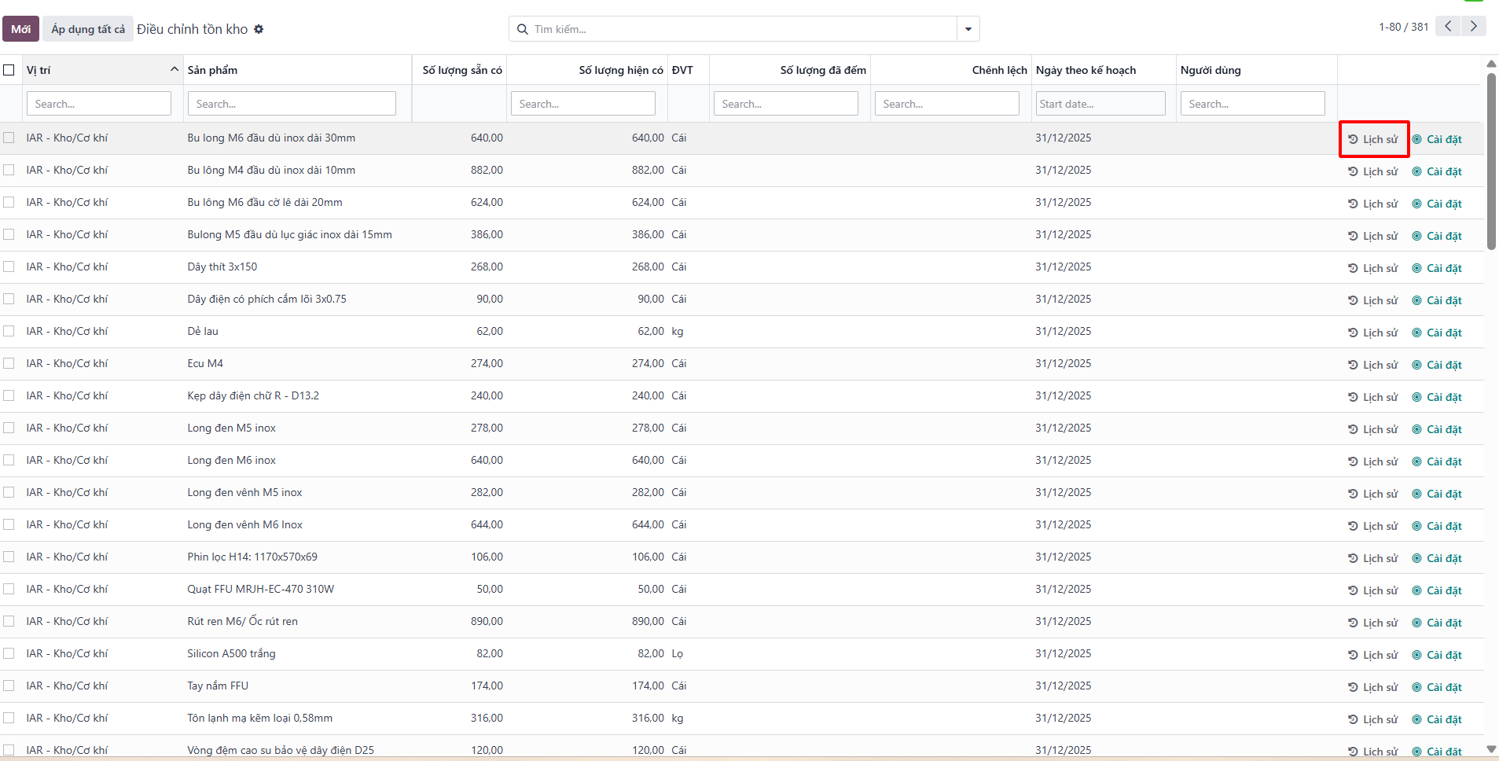Click the magnifier search icon

click(x=523, y=29)
